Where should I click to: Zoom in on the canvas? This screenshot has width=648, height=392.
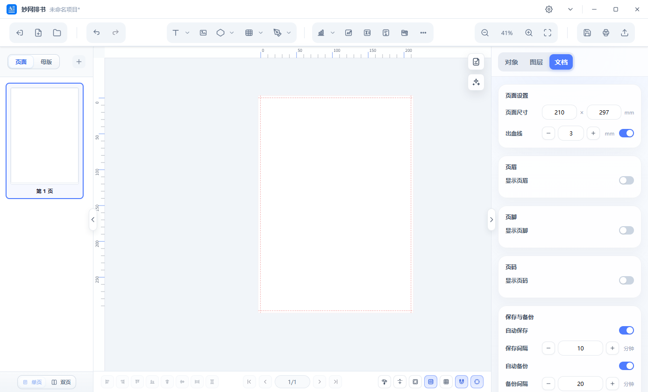click(529, 33)
